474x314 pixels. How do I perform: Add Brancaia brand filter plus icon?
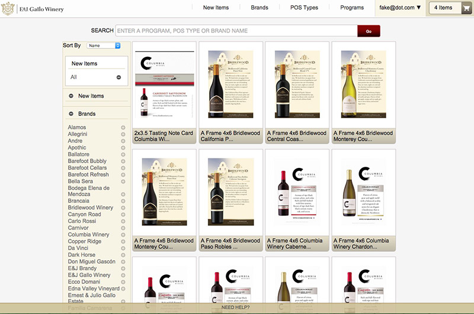[x=123, y=201]
